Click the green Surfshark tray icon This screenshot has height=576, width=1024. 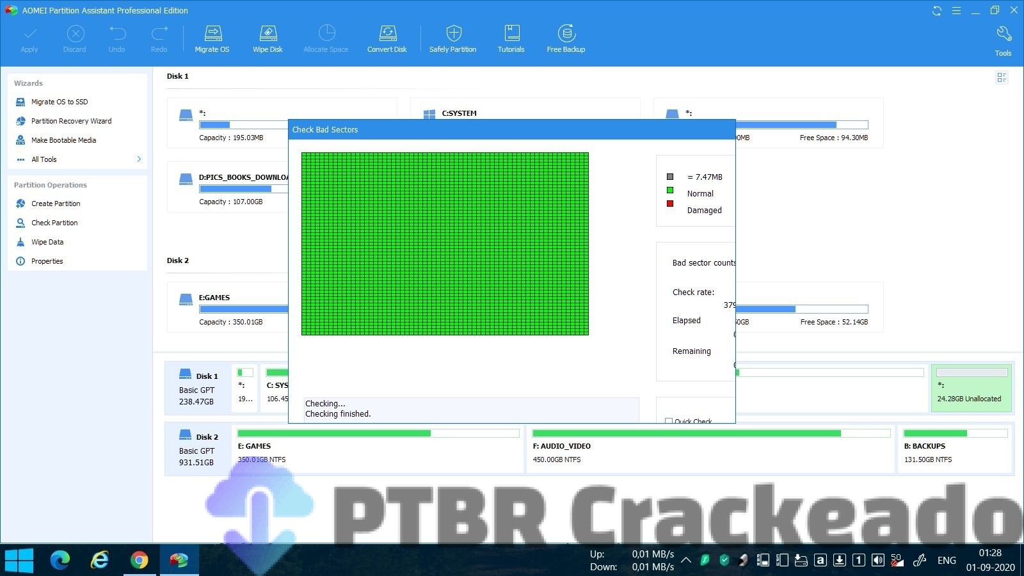pyautogui.click(x=705, y=561)
